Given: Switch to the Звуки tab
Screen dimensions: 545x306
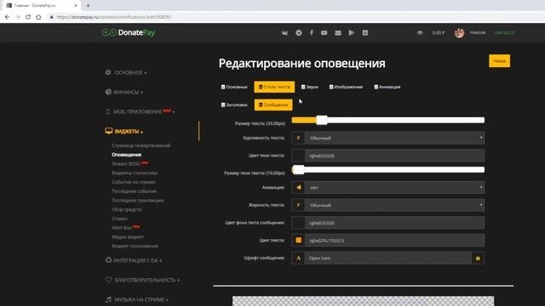Looking at the screenshot, I should (310, 87).
